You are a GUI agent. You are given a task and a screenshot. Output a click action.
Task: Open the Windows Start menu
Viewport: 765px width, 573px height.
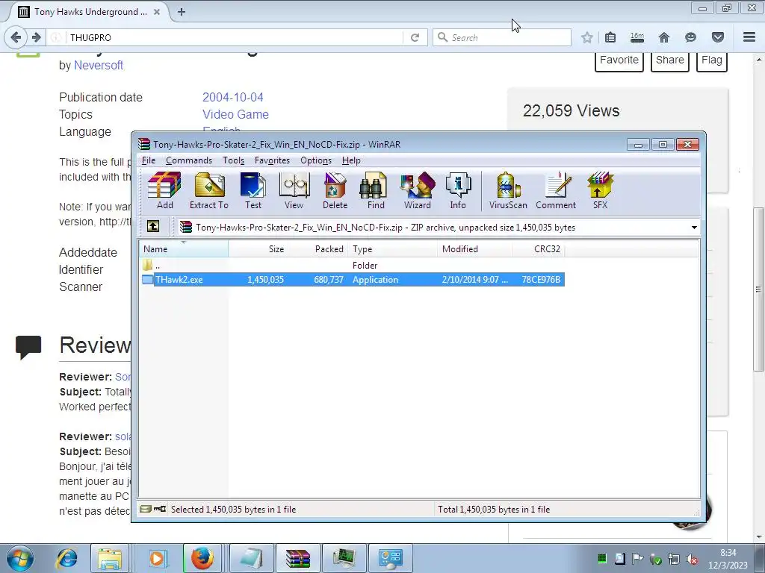pos(20,558)
